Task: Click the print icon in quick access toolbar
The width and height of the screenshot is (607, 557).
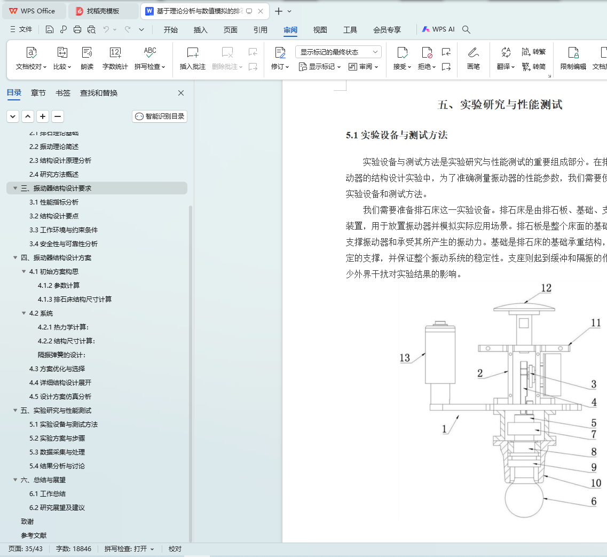Action: [77, 30]
